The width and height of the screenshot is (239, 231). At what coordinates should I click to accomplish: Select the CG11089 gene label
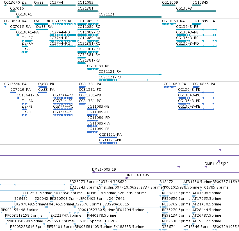[85, 3]
